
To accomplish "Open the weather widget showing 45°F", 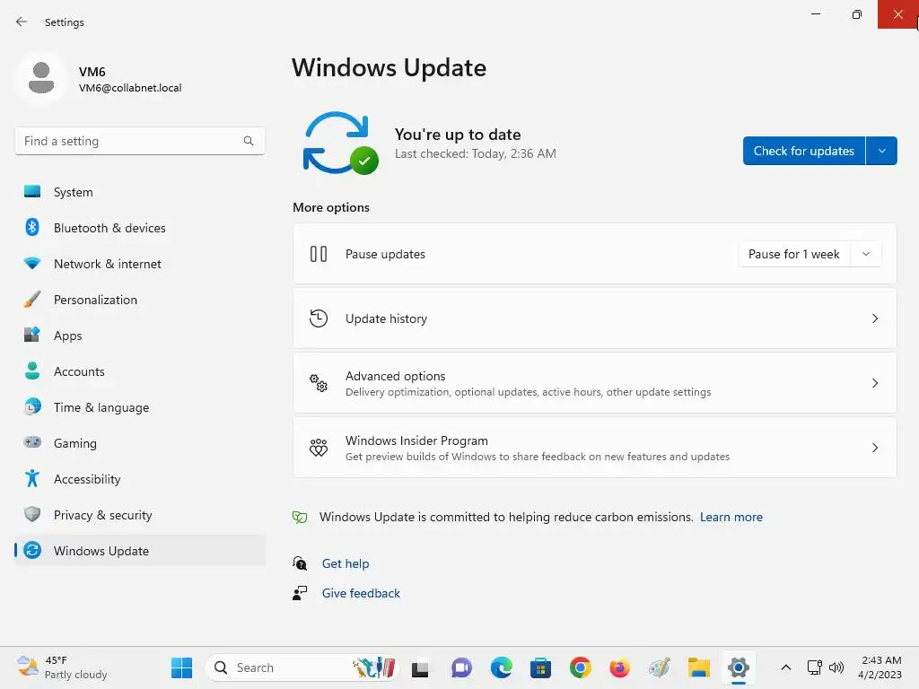I will tap(63, 667).
